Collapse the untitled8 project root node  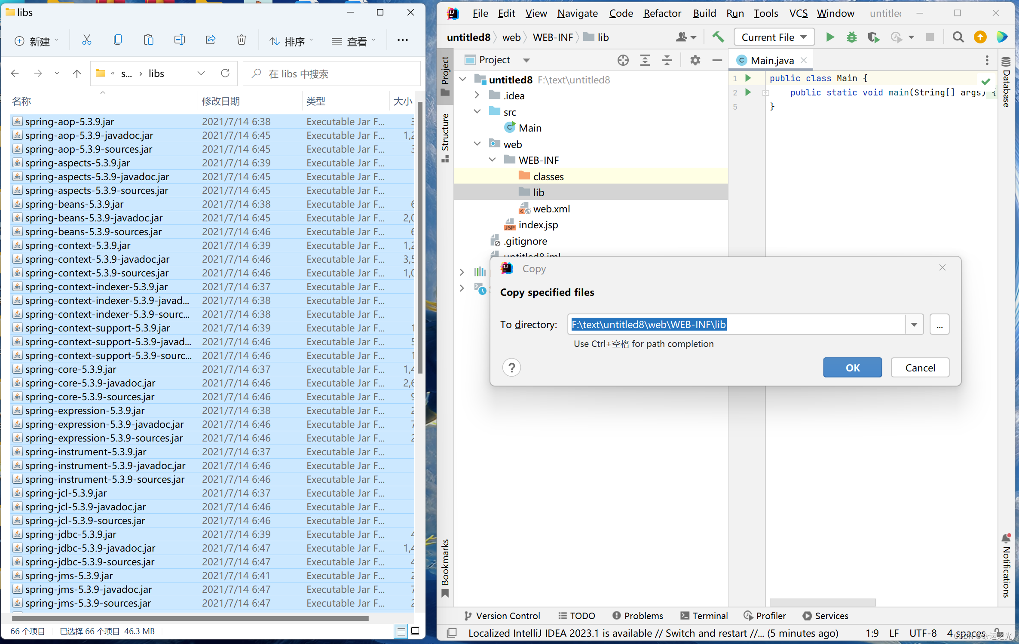(x=463, y=80)
